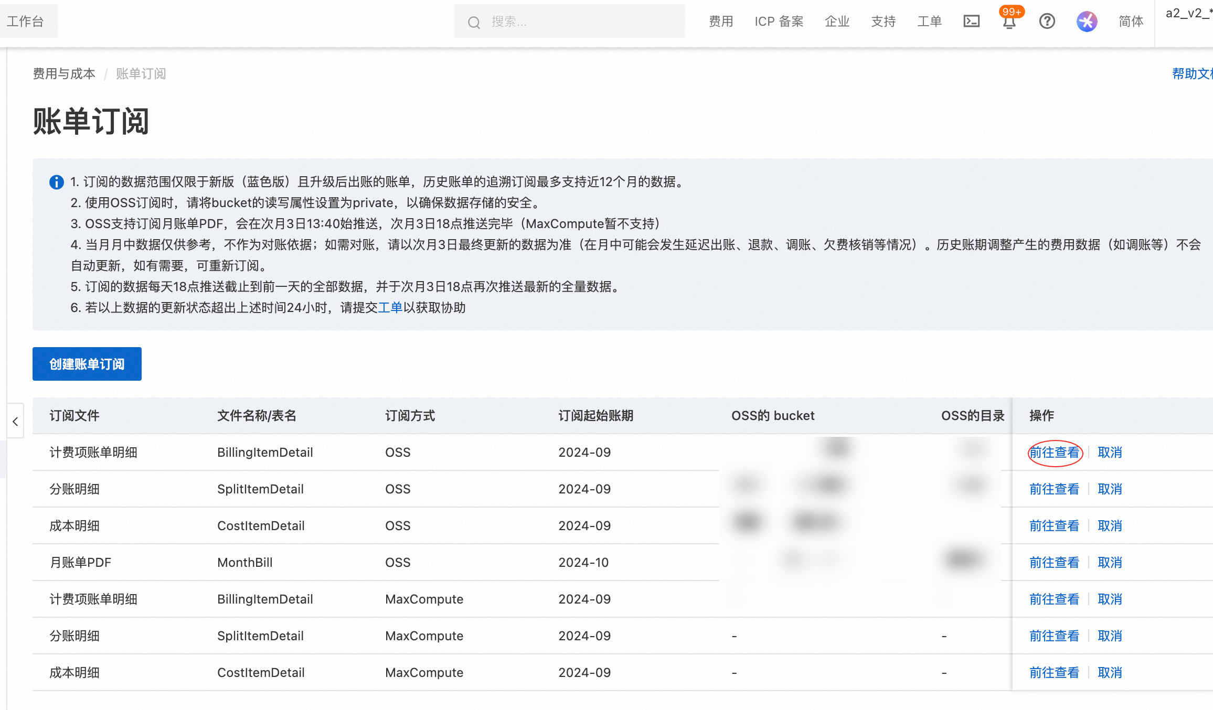Switch language via 简体

(x=1131, y=21)
